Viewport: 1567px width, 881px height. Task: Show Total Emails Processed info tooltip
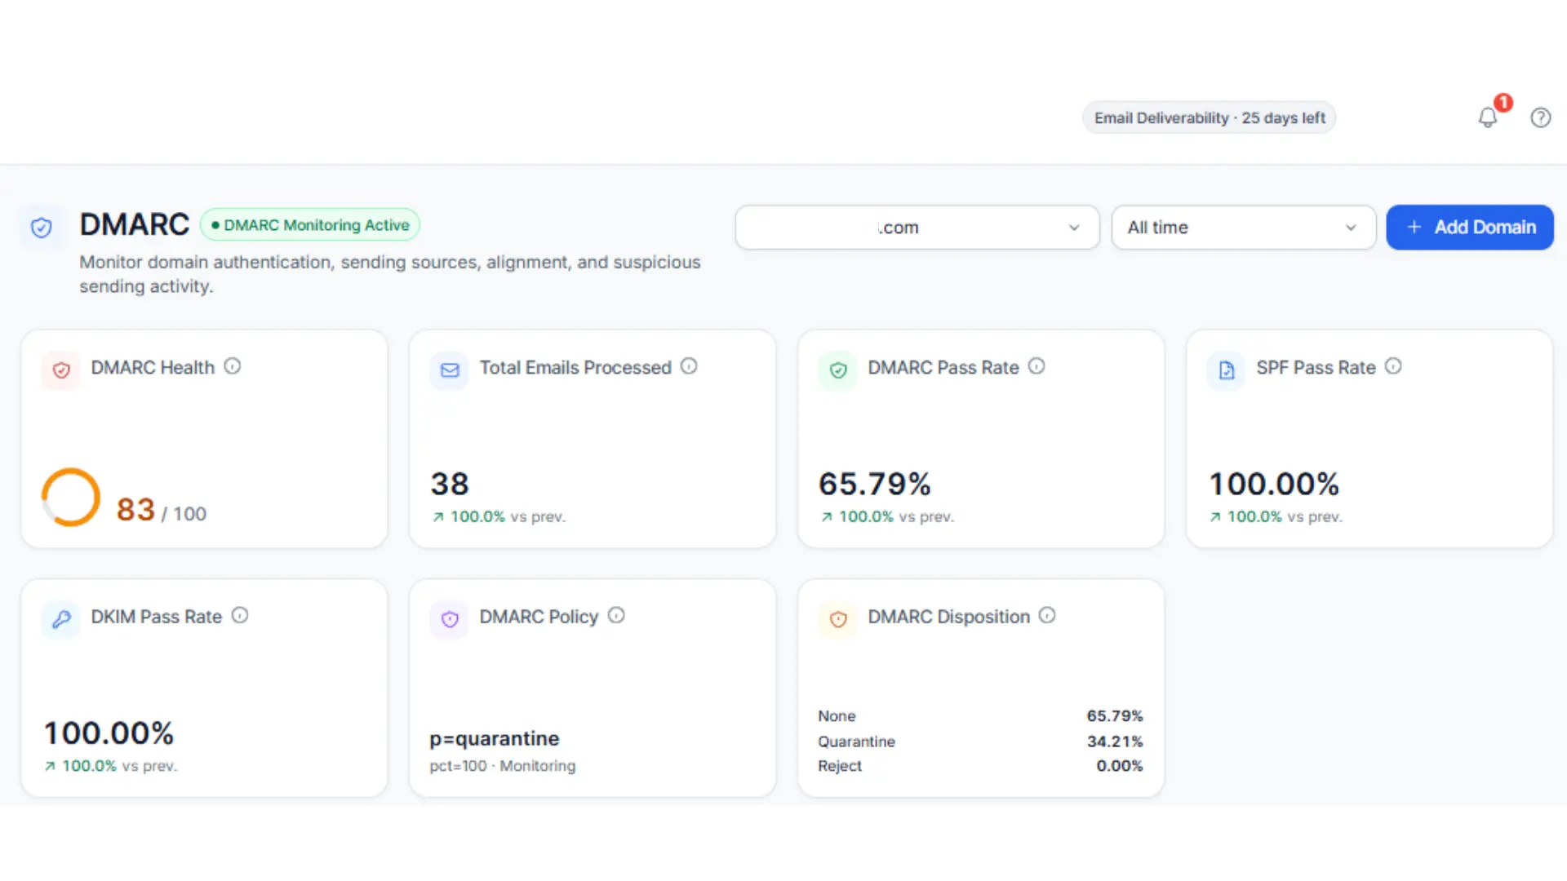tap(689, 366)
